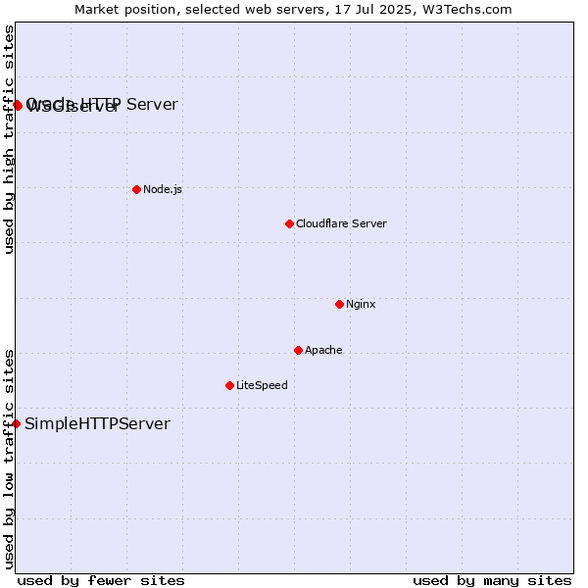
Task: Select the Nginx label text
Action: tap(361, 304)
